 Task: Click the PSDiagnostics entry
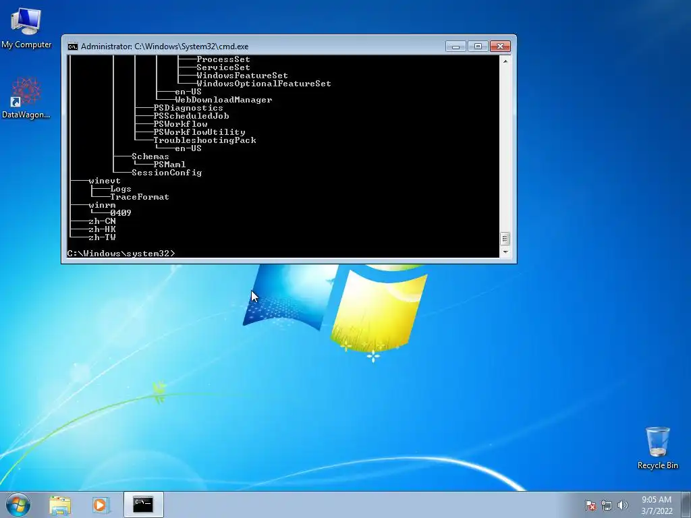[188, 108]
